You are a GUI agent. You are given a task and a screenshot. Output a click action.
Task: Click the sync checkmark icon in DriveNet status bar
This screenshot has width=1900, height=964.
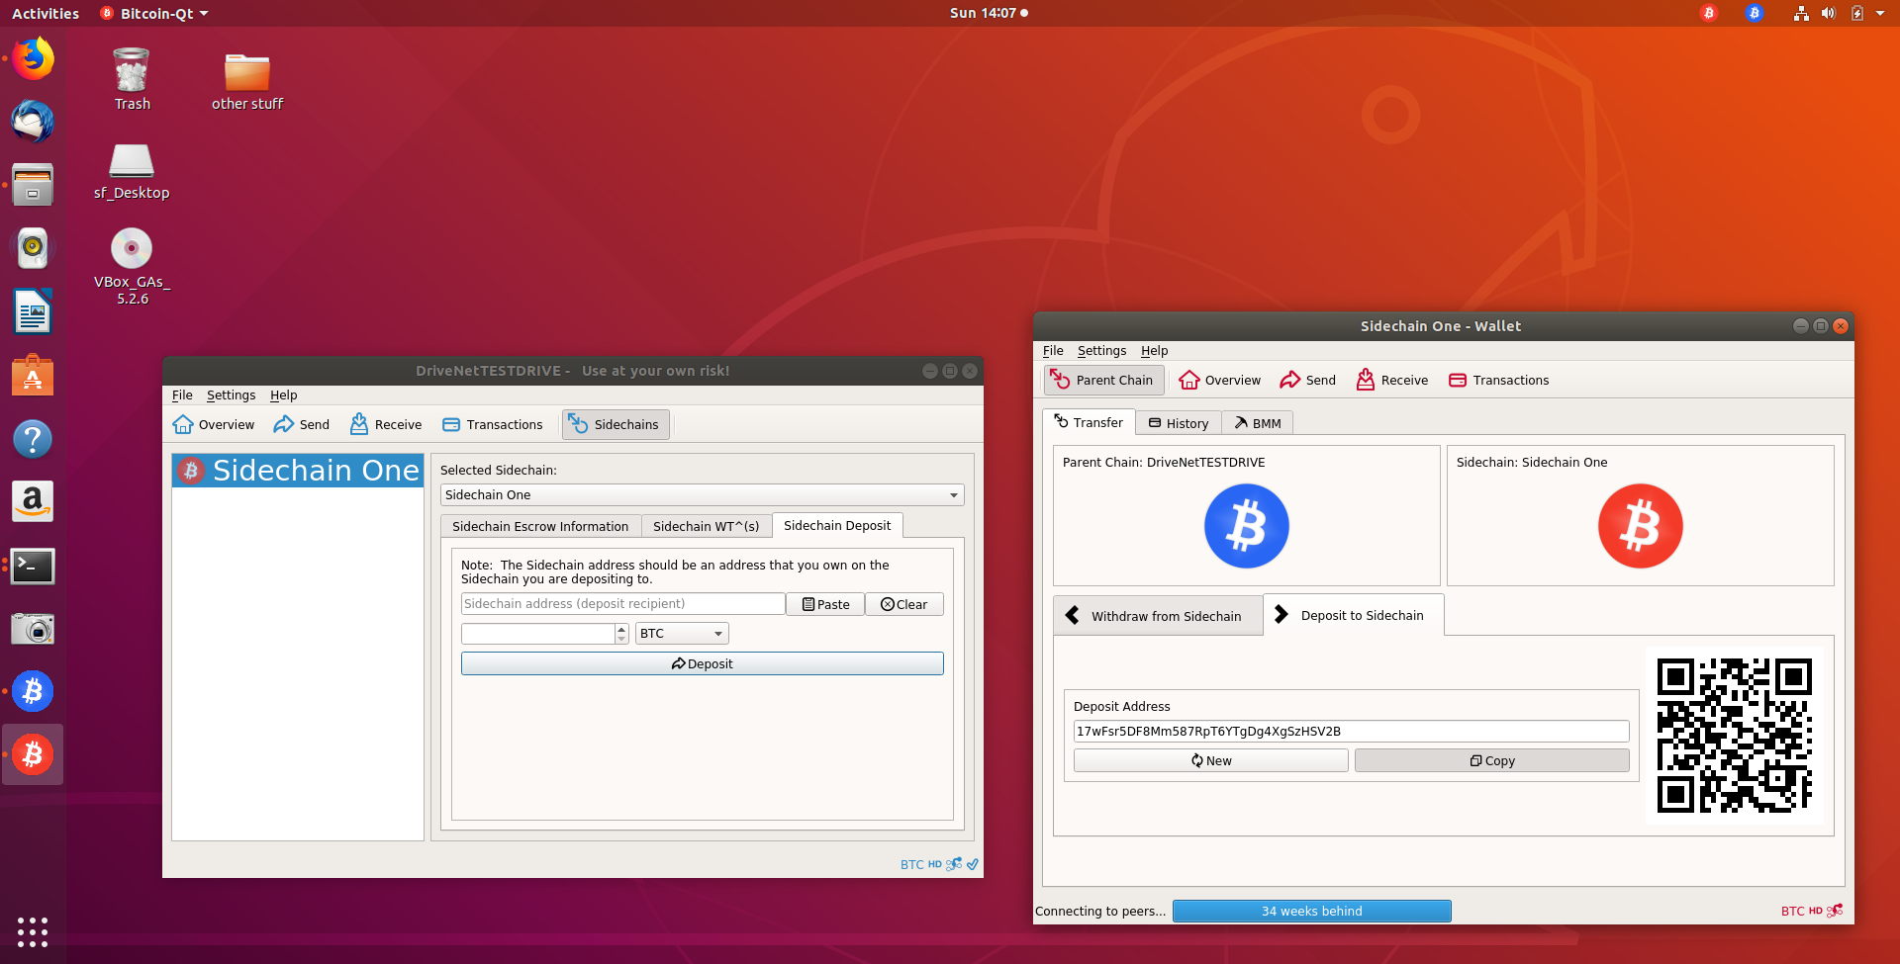click(x=973, y=864)
